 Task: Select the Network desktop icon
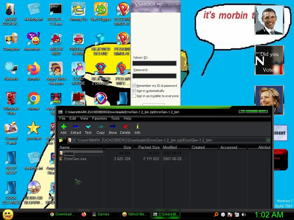11,71
